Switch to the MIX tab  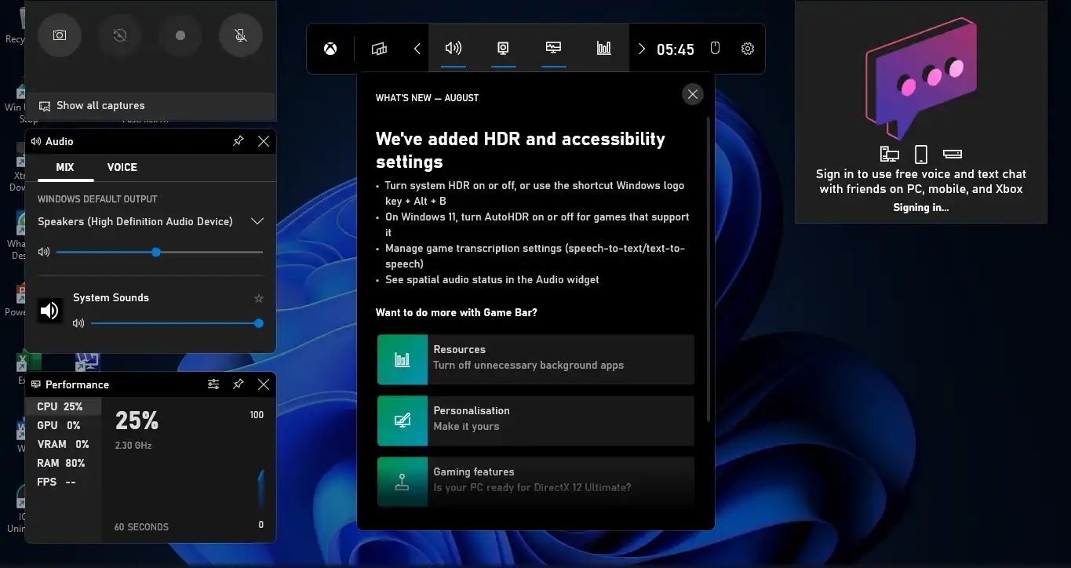65,167
